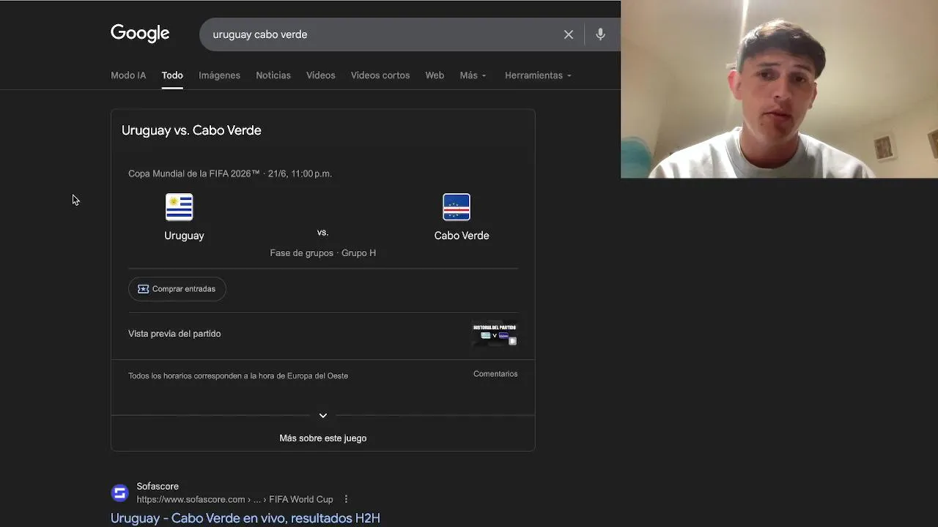Image resolution: width=938 pixels, height=527 pixels.
Task: Click the Comentarios link
Action: 495,374
